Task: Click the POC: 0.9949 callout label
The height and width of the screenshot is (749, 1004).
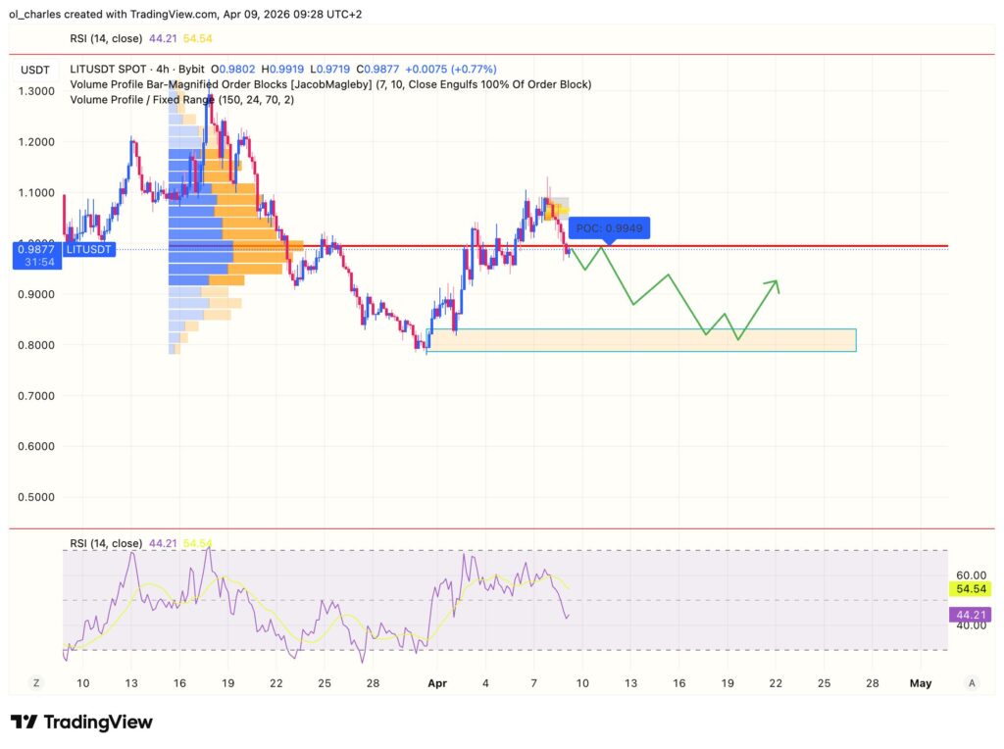Action: tap(609, 226)
